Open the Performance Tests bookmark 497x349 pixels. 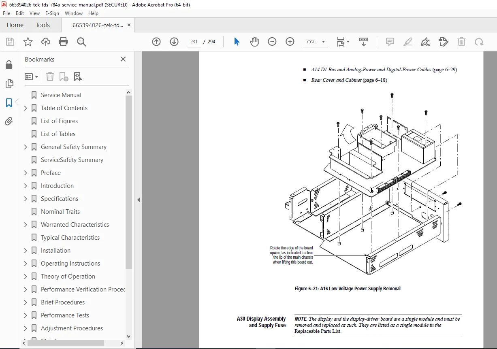coord(65,315)
